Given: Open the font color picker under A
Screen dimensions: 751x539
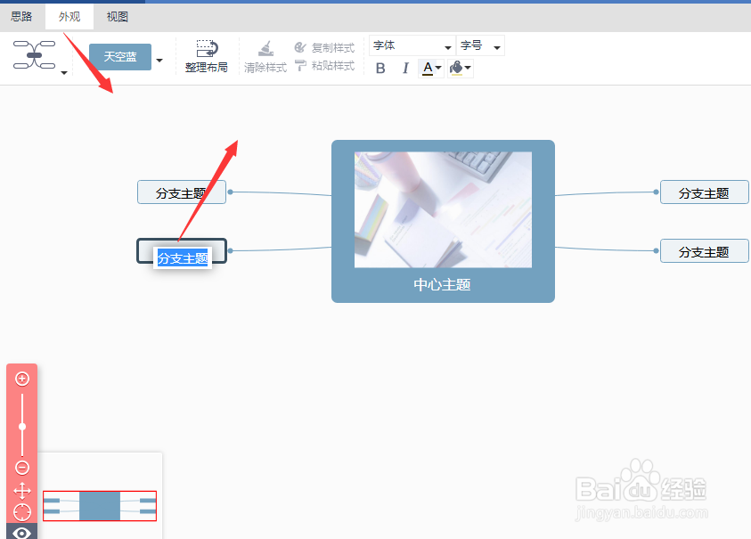Looking at the screenshot, I should pyautogui.click(x=429, y=68).
